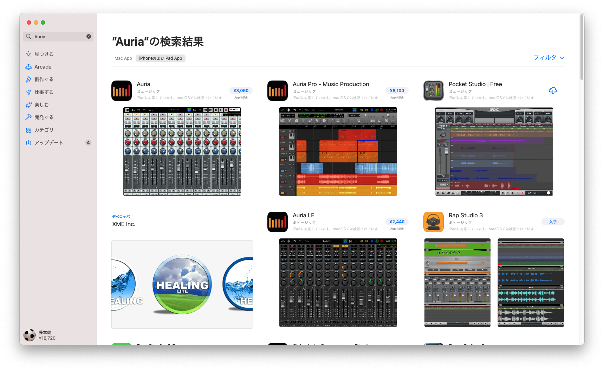Open the Auria app icon
Viewport: 604px width, 371px height.
[122, 91]
